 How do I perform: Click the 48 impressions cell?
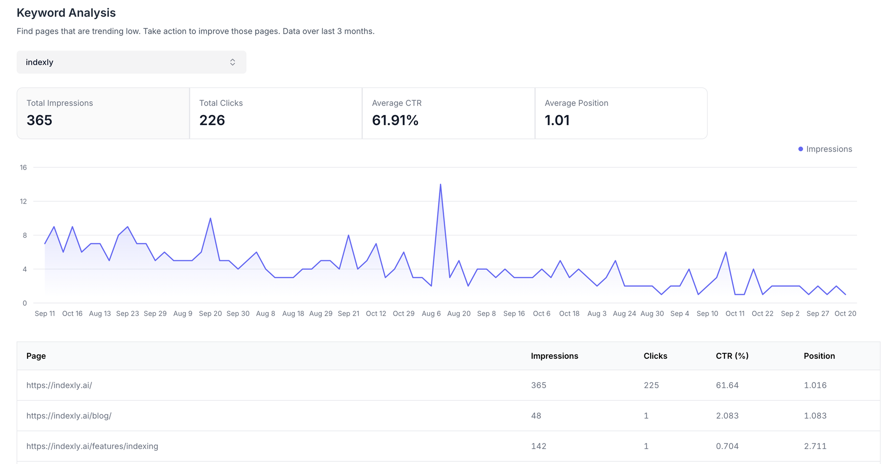536,416
